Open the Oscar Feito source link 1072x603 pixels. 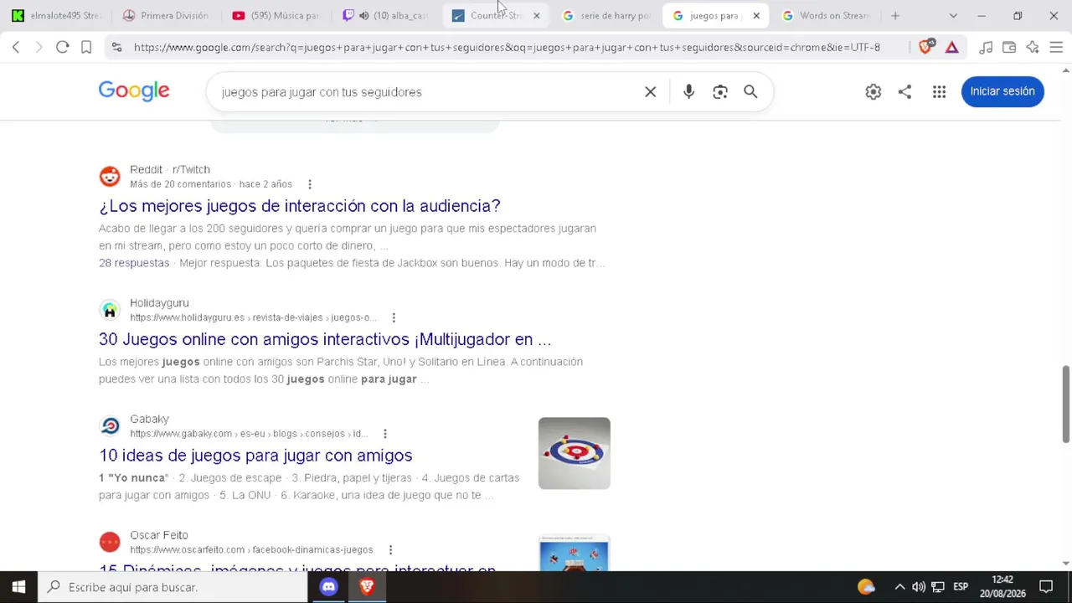(158, 535)
